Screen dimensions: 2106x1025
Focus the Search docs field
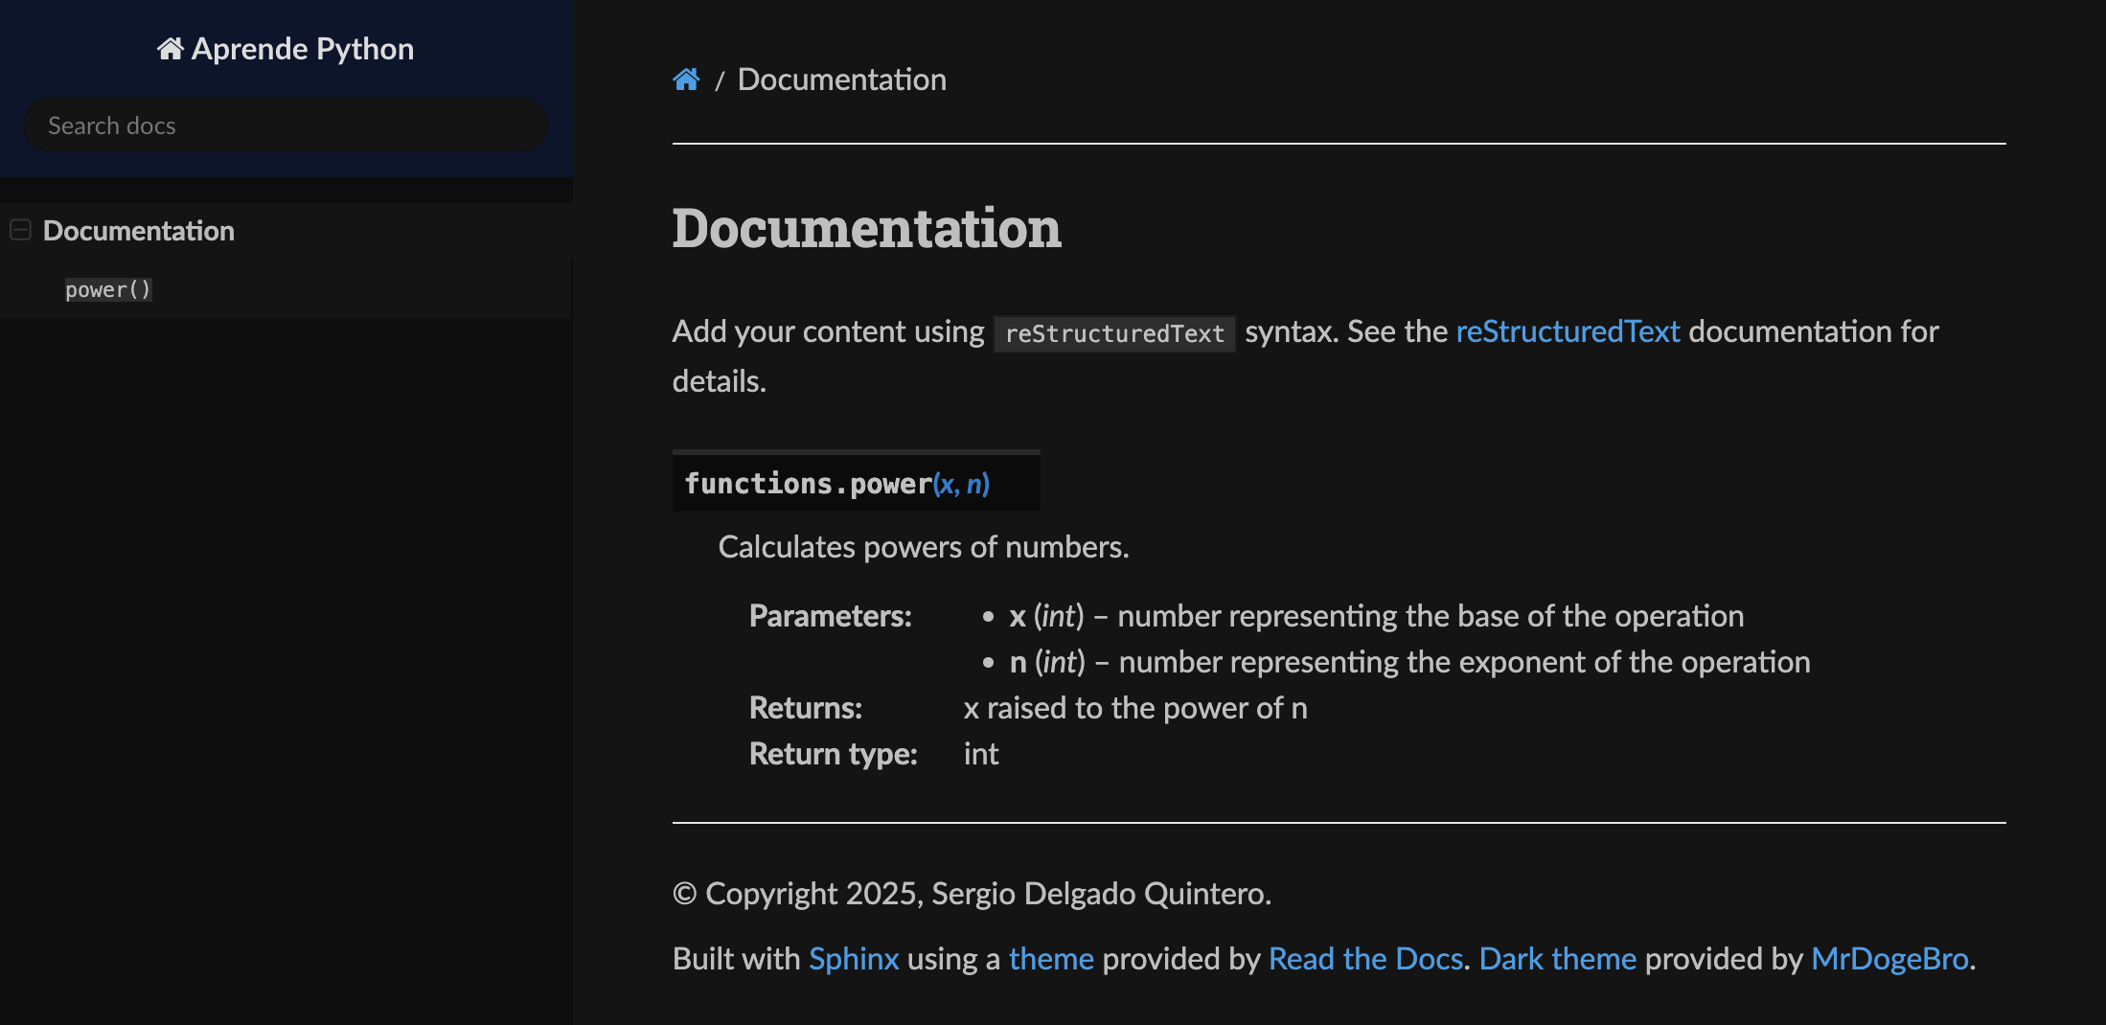coord(285,125)
